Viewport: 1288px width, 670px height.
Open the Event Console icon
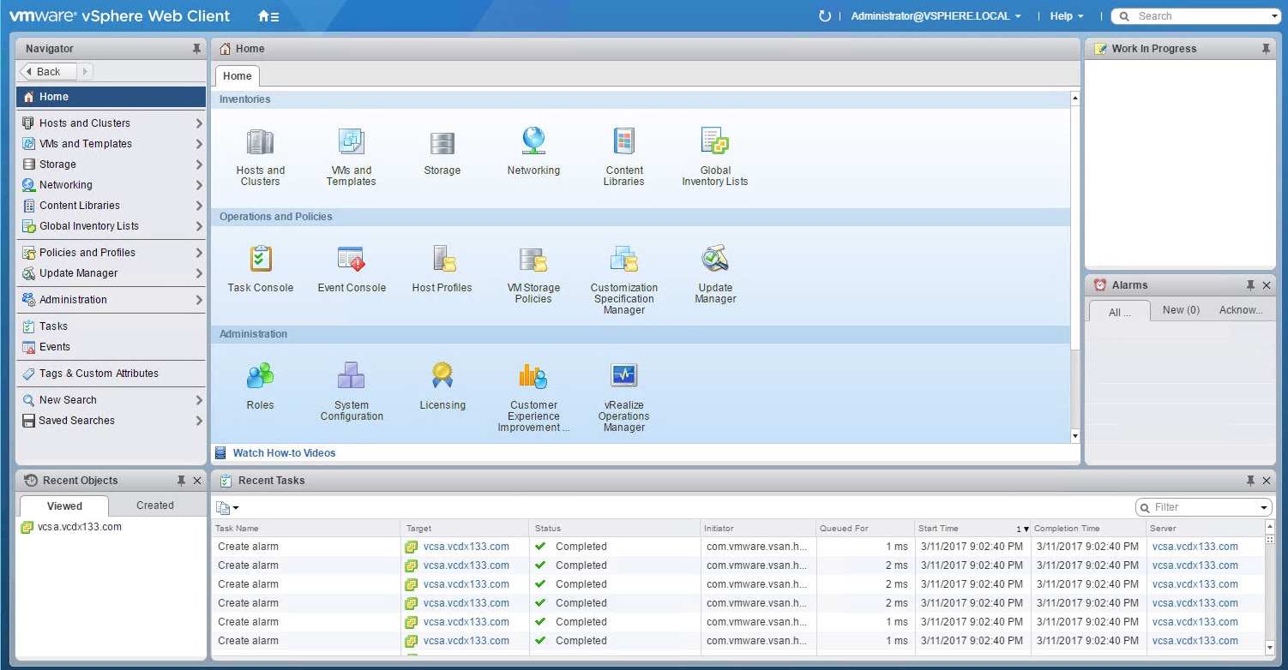point(352,260)
